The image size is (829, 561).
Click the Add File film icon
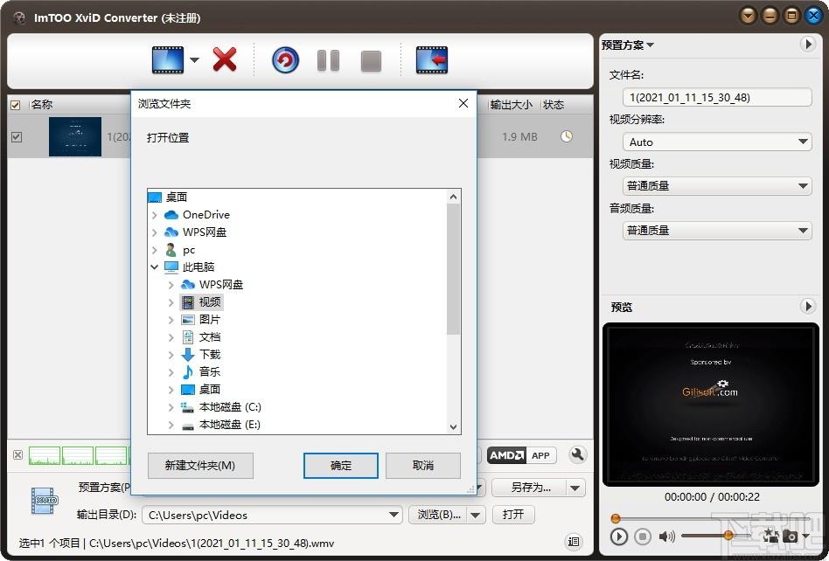(168, 59)
